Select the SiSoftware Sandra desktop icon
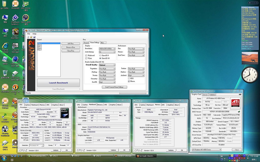The height and width of the screenshot is (162, 260). pos(15,20)
